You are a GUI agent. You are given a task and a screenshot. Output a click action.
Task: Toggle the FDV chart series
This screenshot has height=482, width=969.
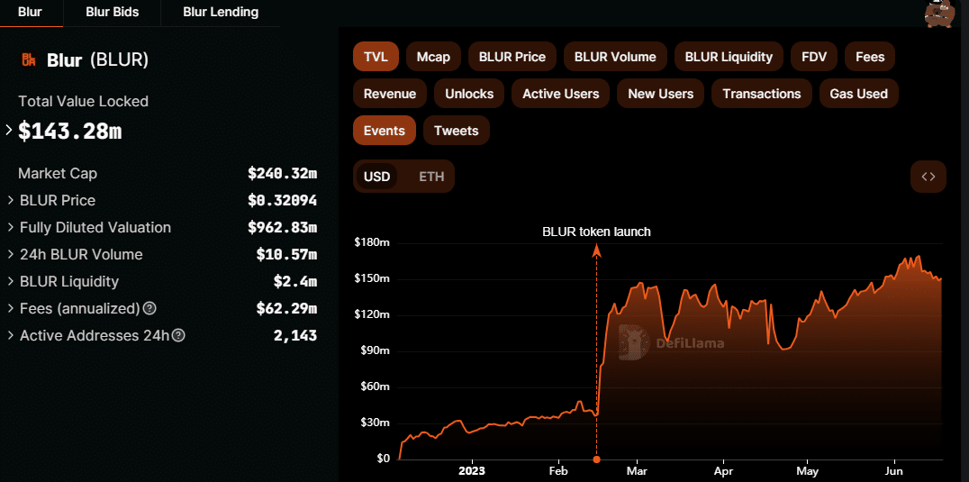814,57
